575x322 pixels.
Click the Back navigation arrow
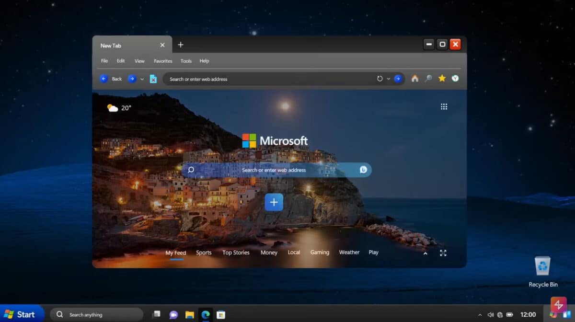[104, 79]
